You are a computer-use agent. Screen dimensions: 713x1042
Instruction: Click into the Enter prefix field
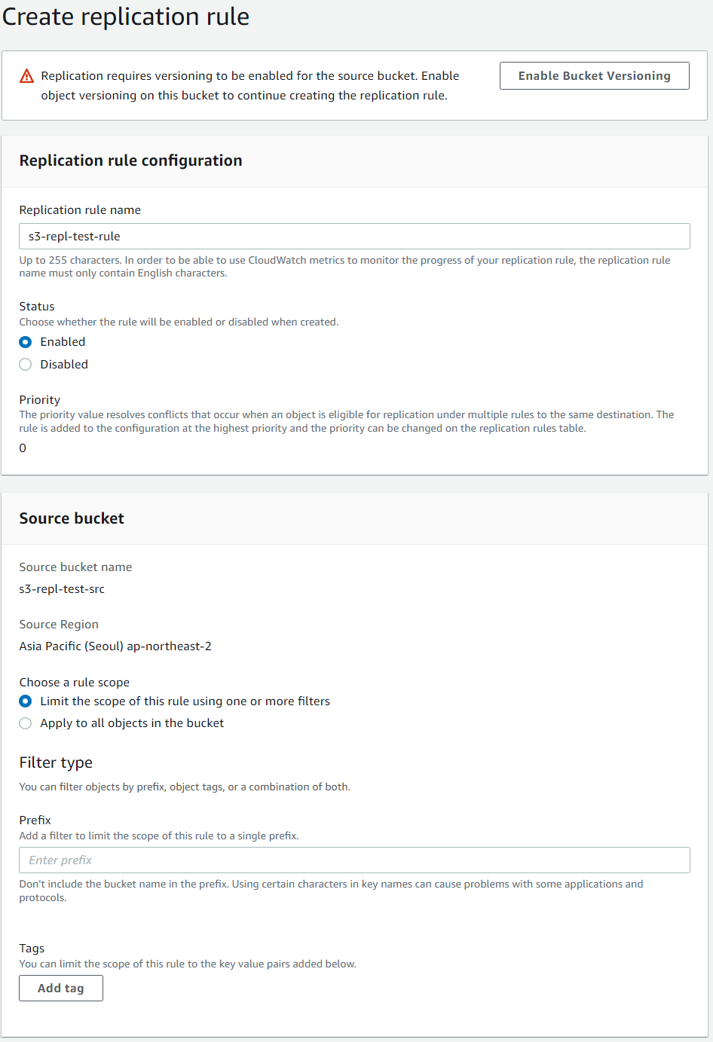pos(354,860)
